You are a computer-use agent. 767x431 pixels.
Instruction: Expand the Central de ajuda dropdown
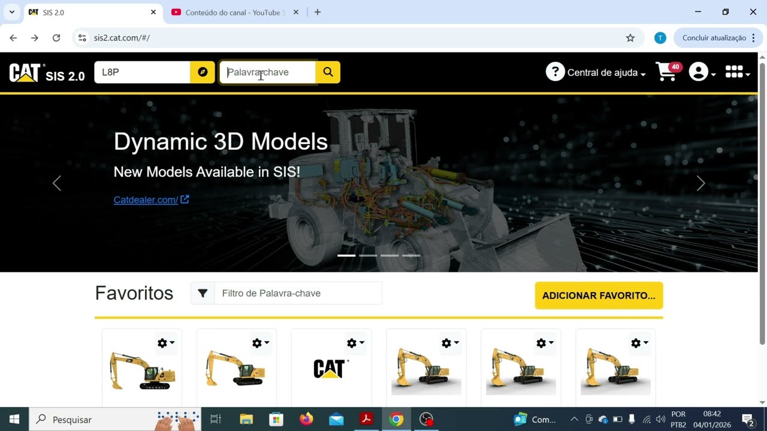606,72
